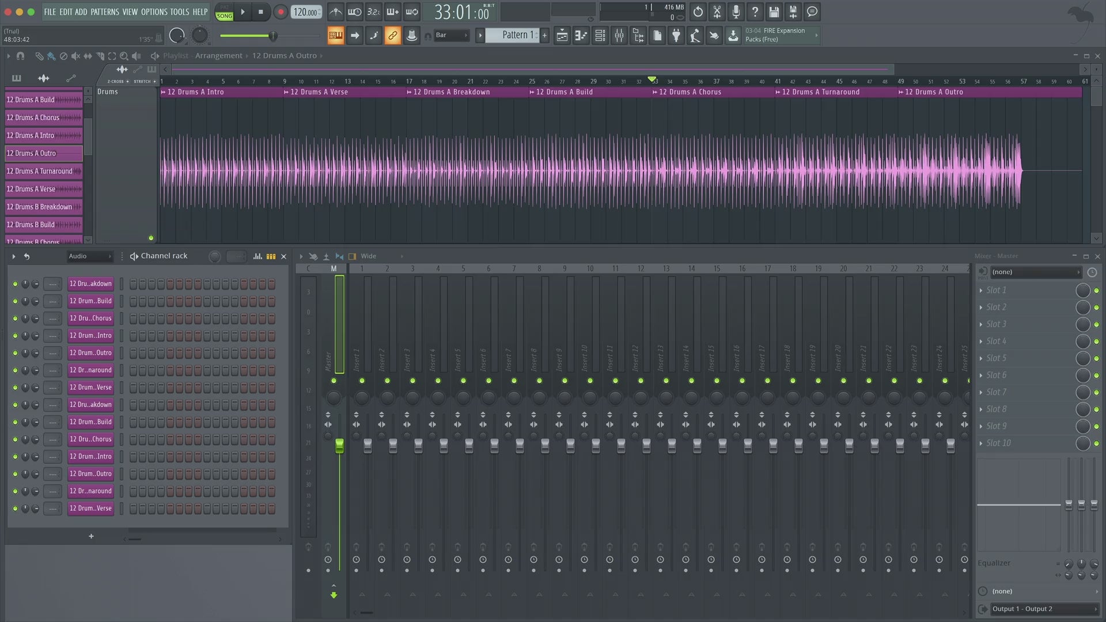Screen dimensions: 1106x622
Task: Open project picker pages icon
Action: [x=657, y=36]
